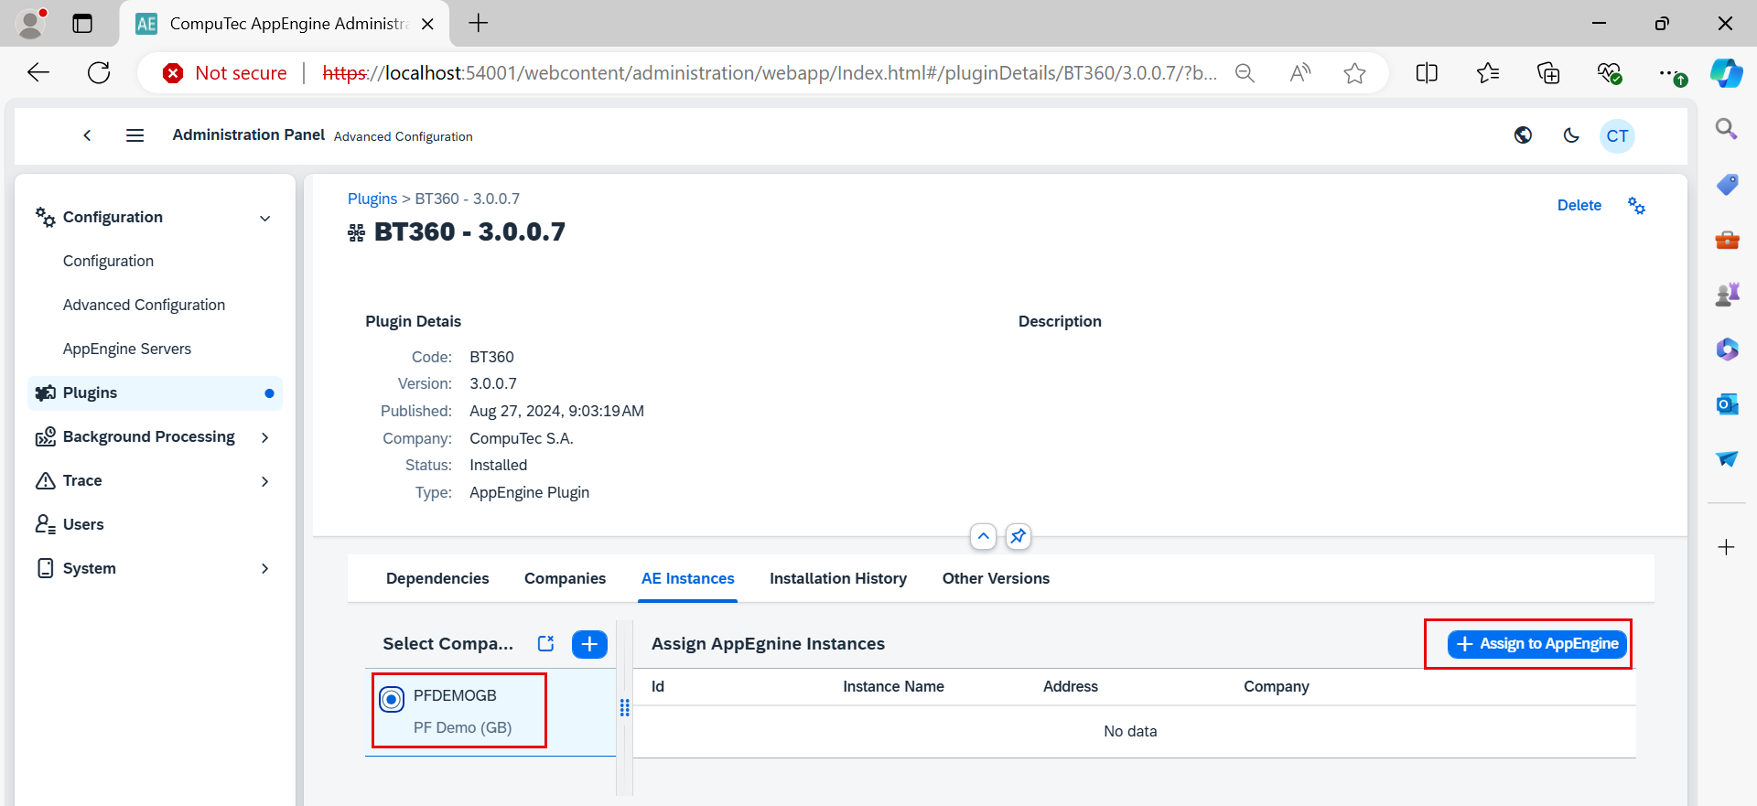Click the Company column header
The width and height of the screenshot is (1757, 806).
coord(1276,686)
